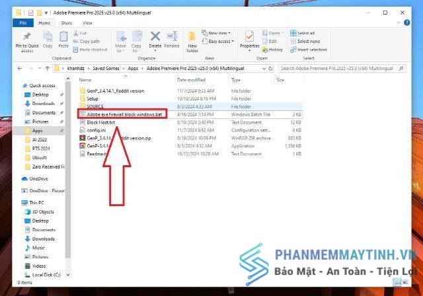Click the Paste ribbon icon

click(63, 36)
